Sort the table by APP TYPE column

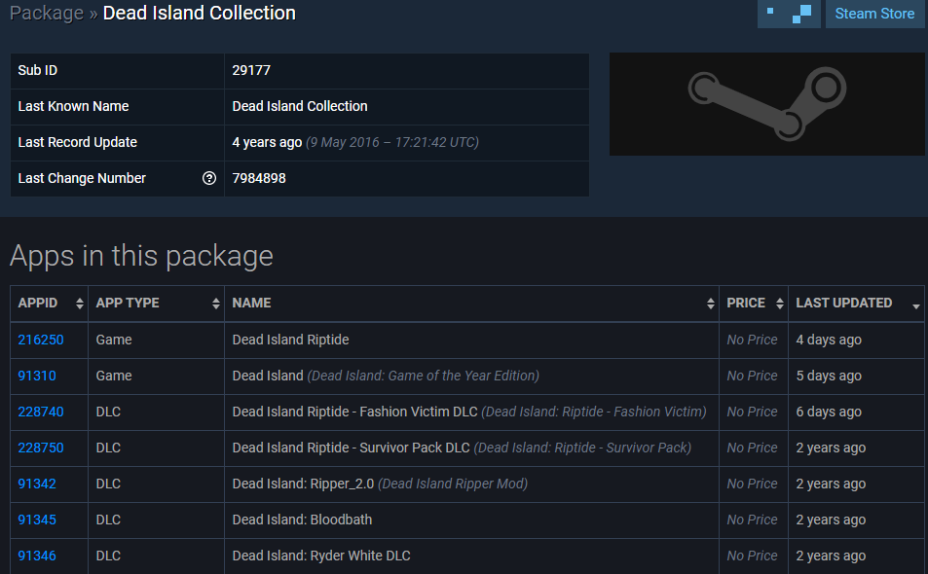click(156, 304)
